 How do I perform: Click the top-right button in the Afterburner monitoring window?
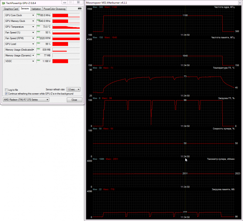(240, 3)
